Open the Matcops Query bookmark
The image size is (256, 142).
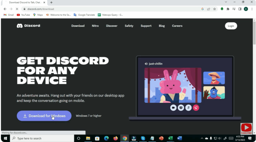[x=110, y=15]
